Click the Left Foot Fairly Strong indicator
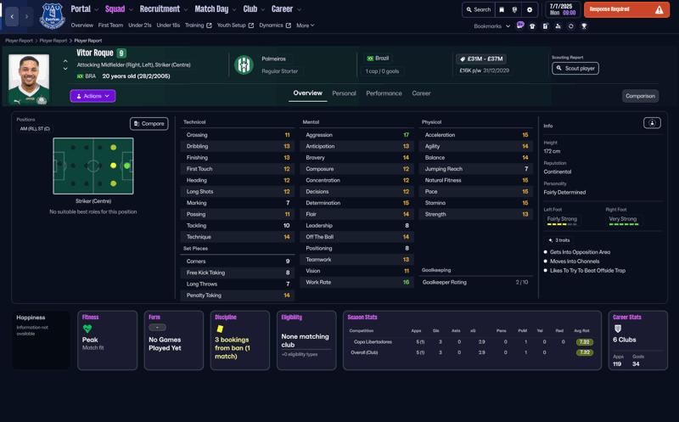The height and width of the screenshot is (422, 679). pos(562,221)
